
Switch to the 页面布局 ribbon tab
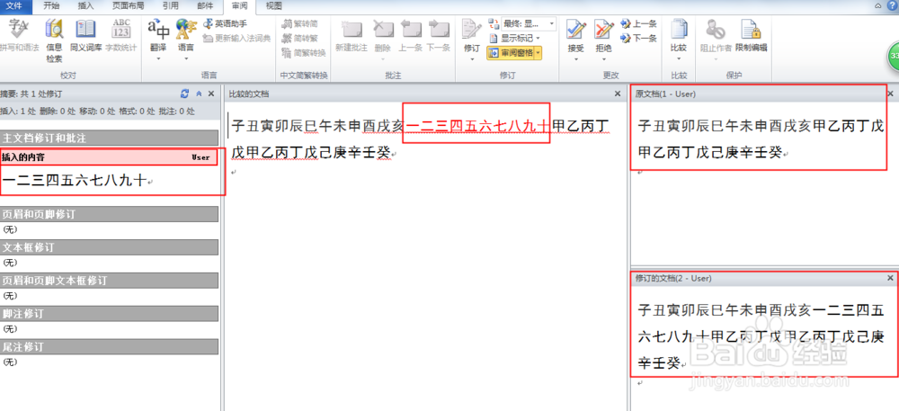tap(128, 6)
